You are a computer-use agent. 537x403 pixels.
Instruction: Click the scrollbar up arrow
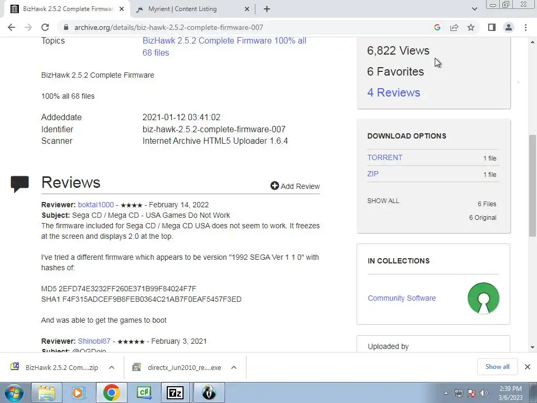coord(532,42)
